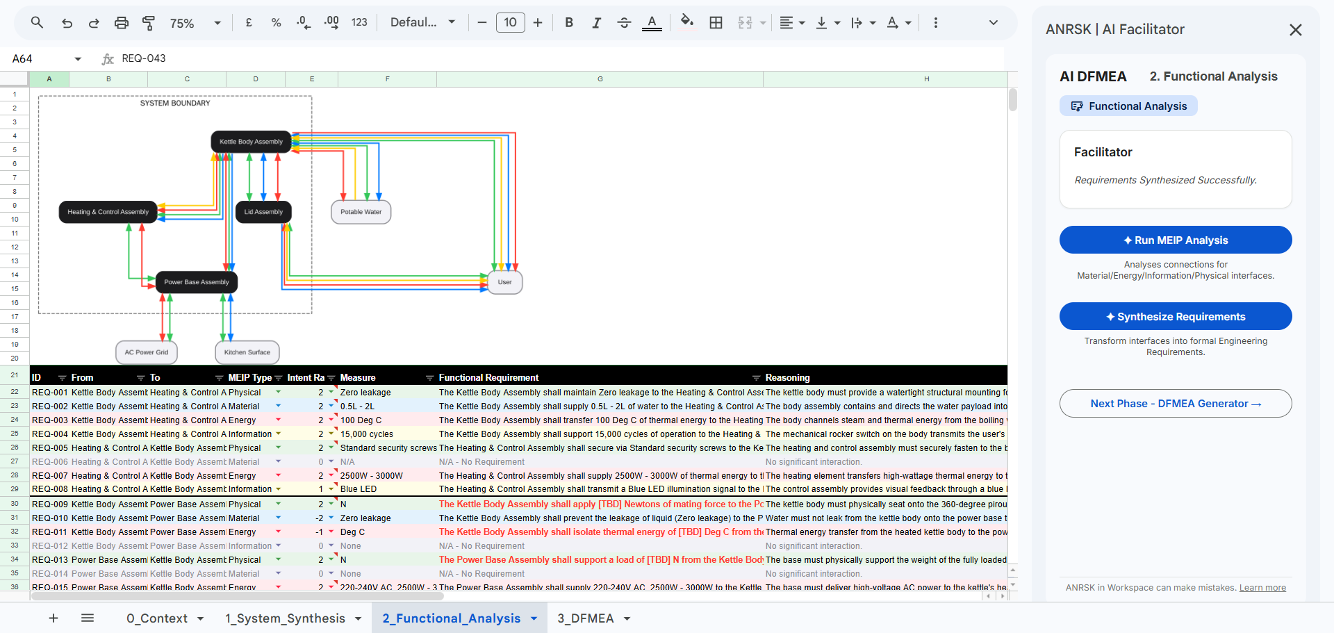The height and width of the screenshot is (633, 1334).
Task: Add a new sheet with the plus button
Action: point(53,618)
